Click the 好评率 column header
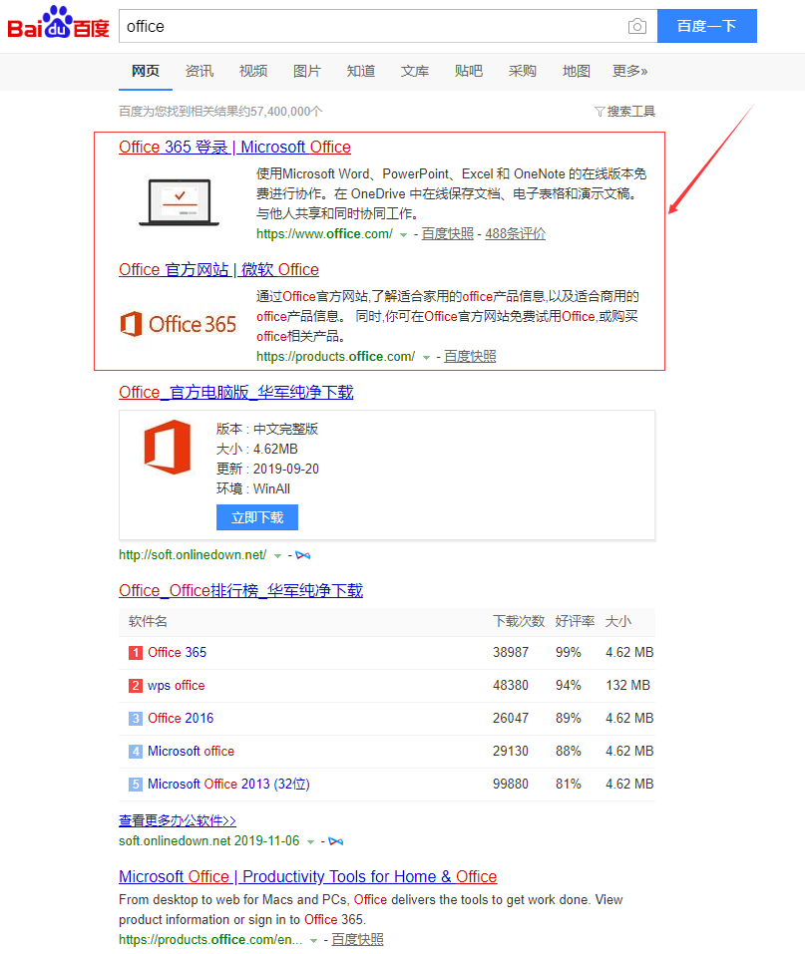The width and height of the screenshot is (805, 954). tap(575, 621)
